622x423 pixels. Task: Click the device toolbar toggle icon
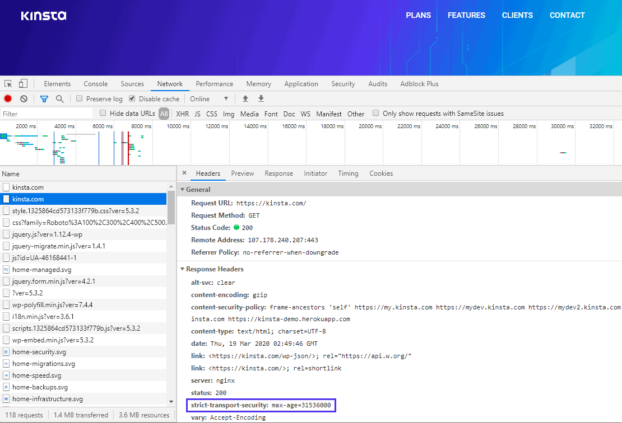click(22, 83)
